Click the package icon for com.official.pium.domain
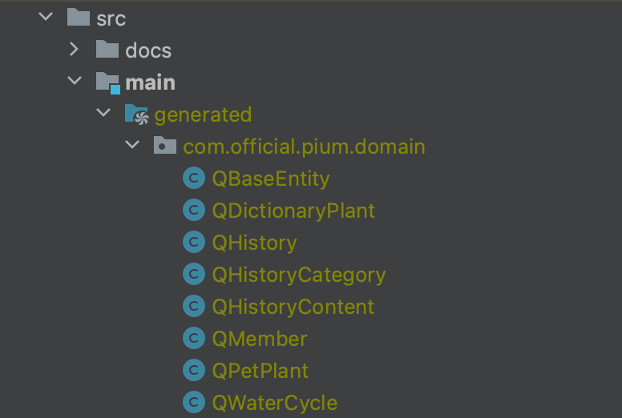The image size is (622, 418). coord(165,147)
